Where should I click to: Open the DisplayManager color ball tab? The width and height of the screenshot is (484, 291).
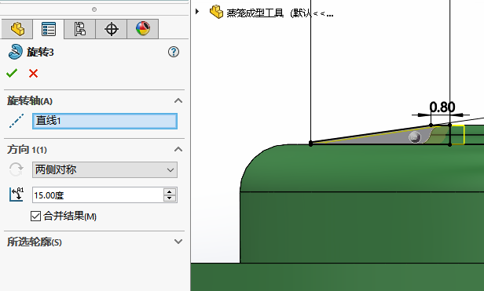coord(143,29)
